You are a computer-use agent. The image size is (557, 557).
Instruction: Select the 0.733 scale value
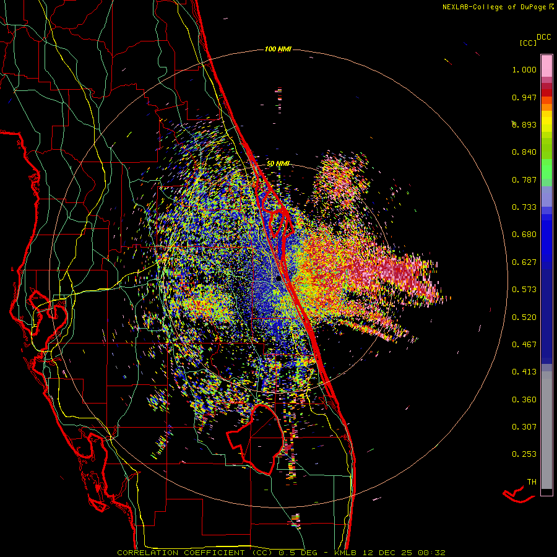click(524, 207)
